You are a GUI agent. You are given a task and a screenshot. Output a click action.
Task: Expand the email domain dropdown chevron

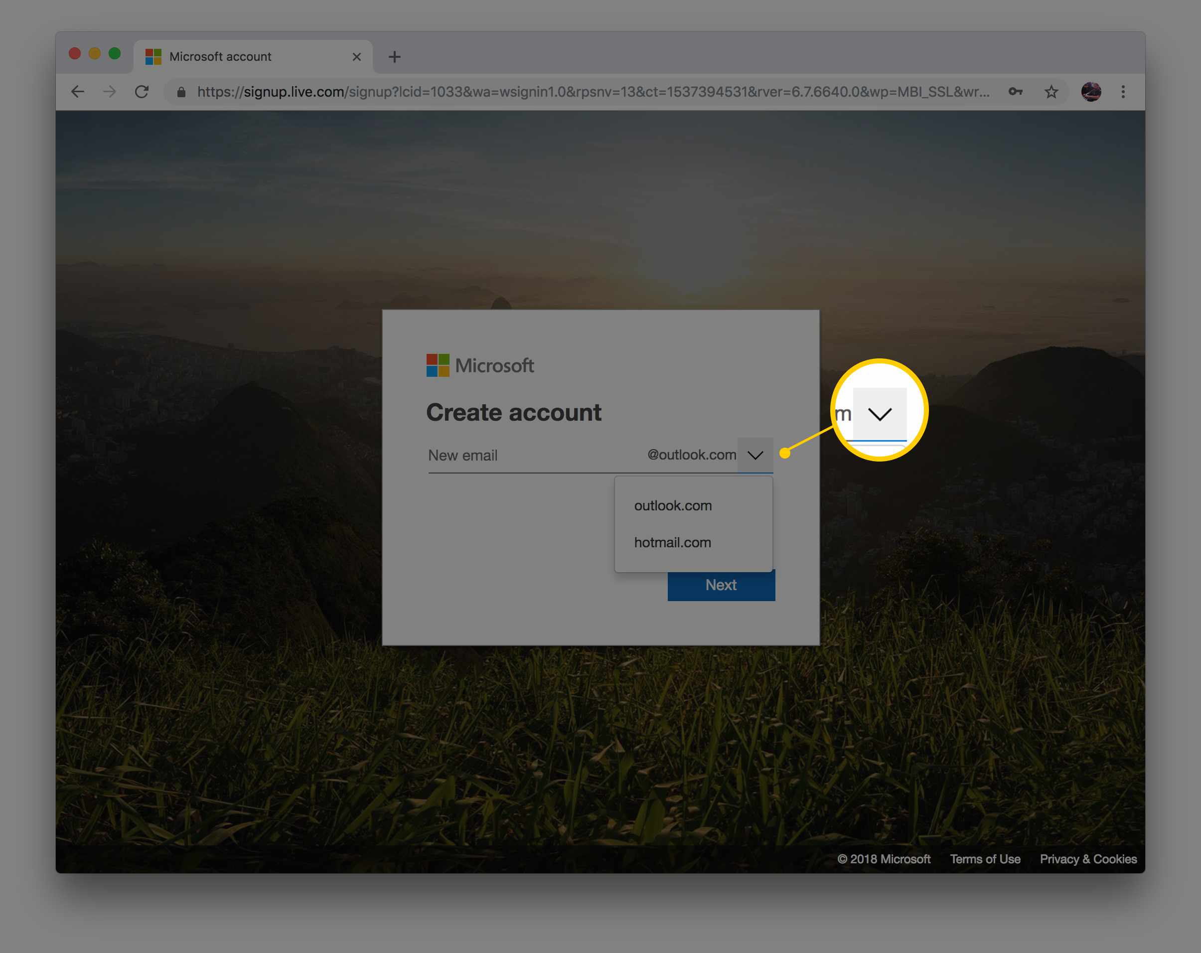click(755, 456)
